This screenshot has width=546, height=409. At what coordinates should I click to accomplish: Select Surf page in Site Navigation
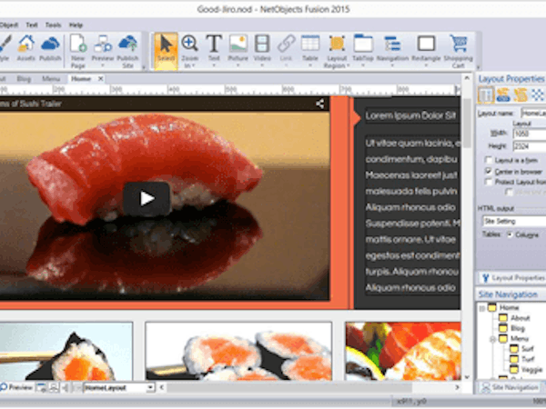pyautogui.click(x=527, y=348)
